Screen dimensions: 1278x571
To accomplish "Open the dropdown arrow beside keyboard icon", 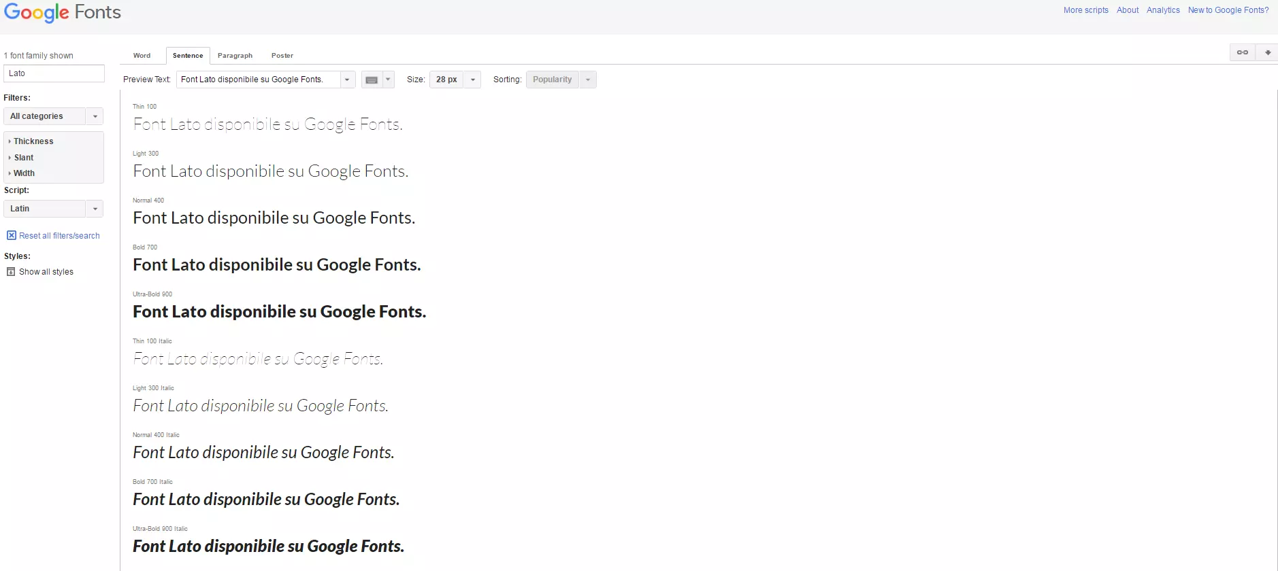I will coord(388,80).
